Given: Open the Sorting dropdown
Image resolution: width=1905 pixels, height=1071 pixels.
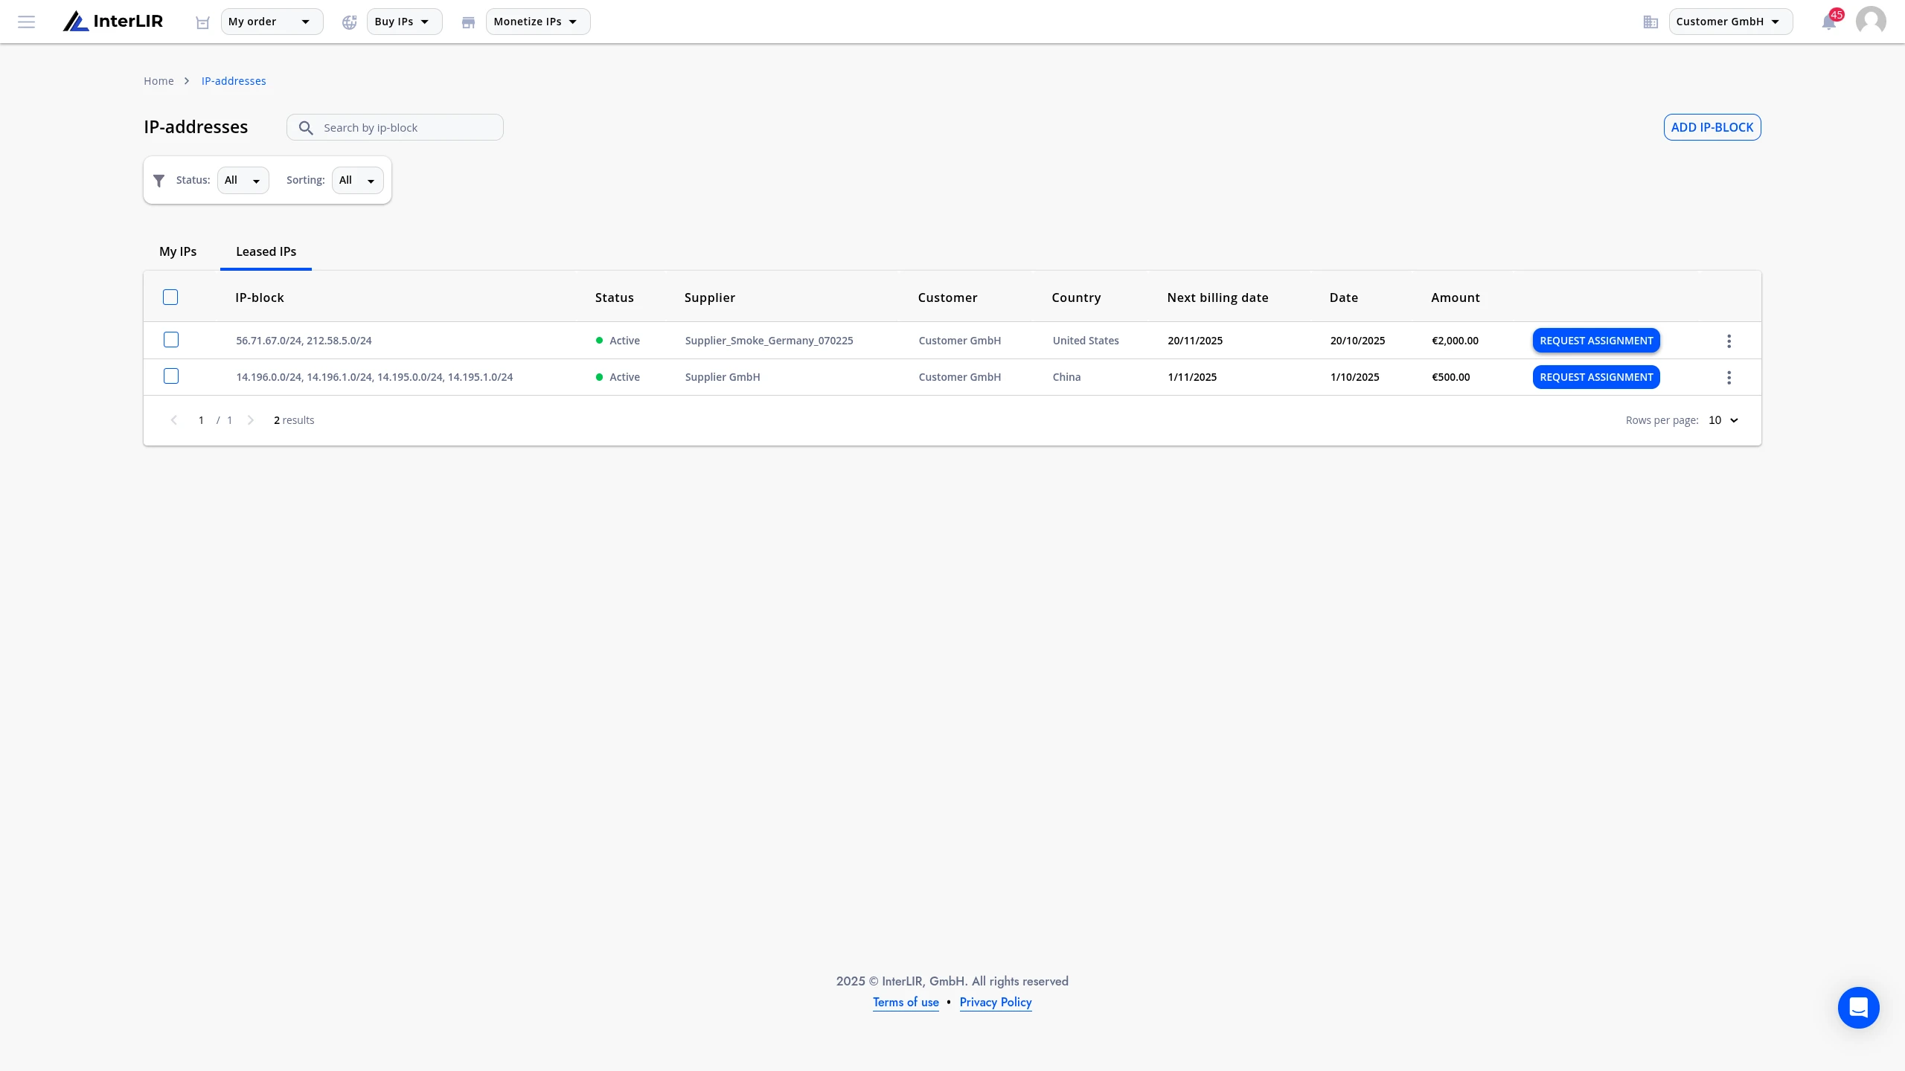Looking at the screenshot, I should coord(357,180).
